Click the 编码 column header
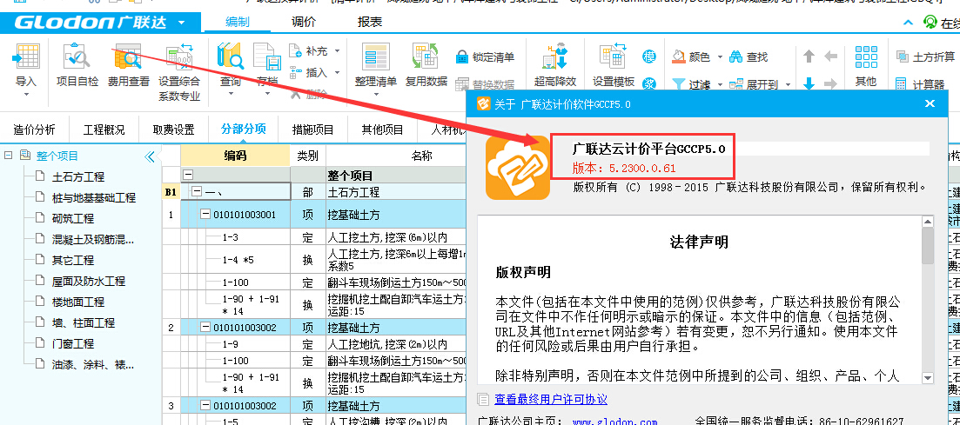The height and width of the screenshot is (425, 960). click(x=235, y=156)
